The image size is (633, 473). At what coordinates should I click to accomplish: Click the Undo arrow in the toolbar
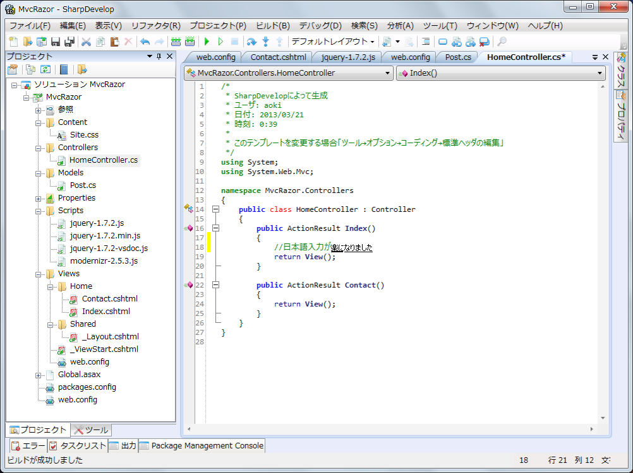point(145,41)
